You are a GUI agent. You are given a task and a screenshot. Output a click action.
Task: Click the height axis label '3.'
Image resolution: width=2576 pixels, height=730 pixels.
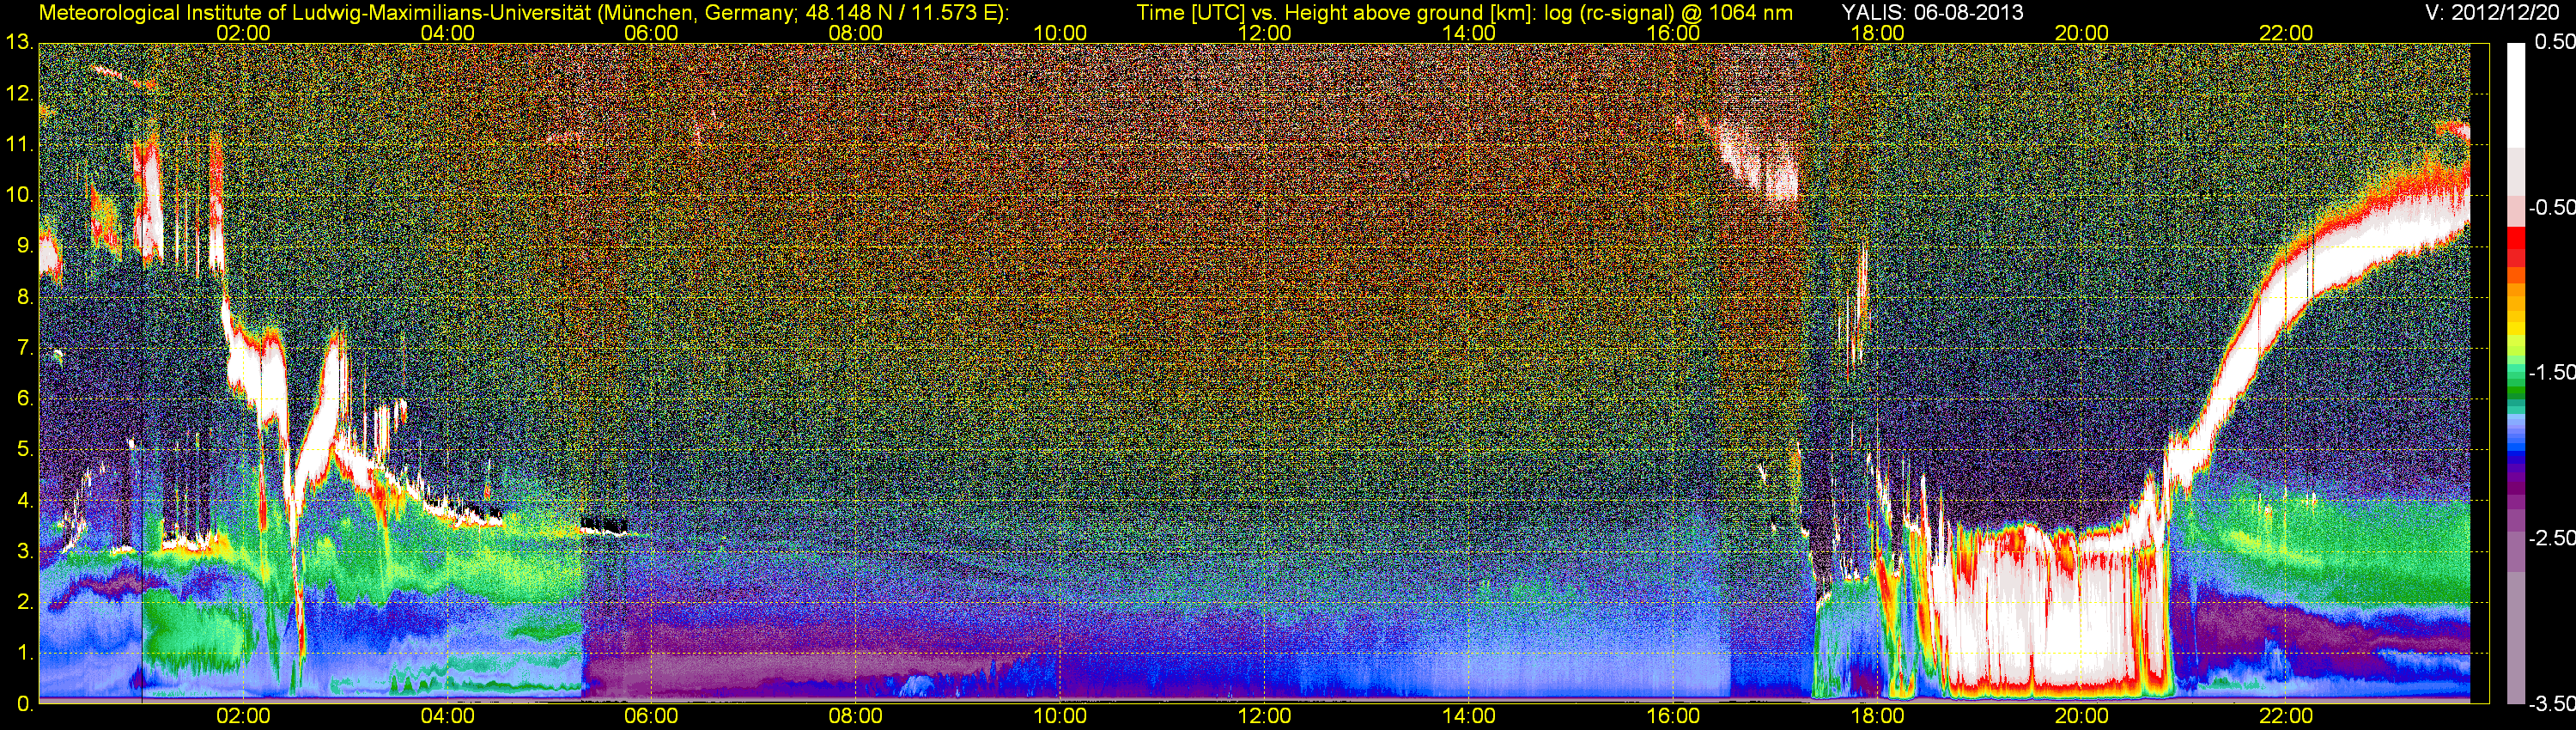[24, 552]
